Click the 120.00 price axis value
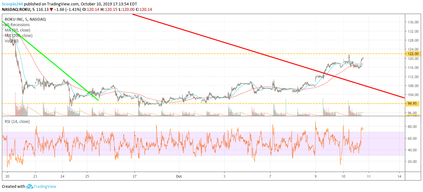The width and height of the screenshot is (423, 192). point(413,59)
